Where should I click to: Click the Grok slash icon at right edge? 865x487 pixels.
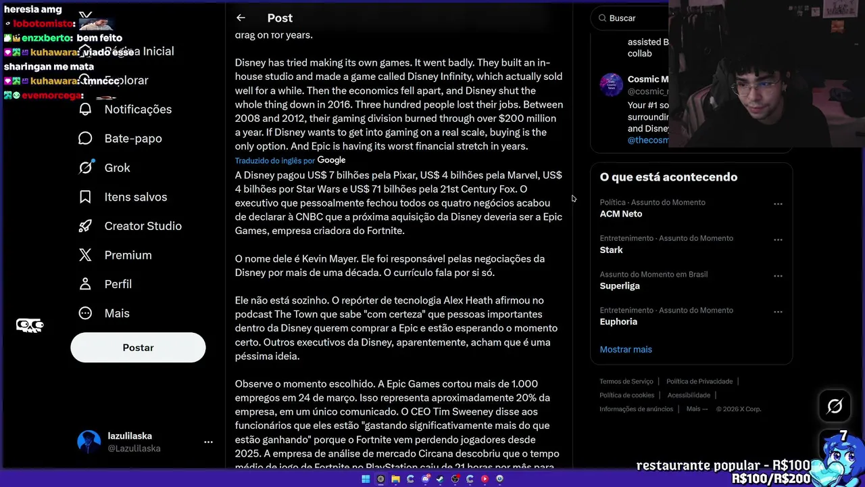835,406
